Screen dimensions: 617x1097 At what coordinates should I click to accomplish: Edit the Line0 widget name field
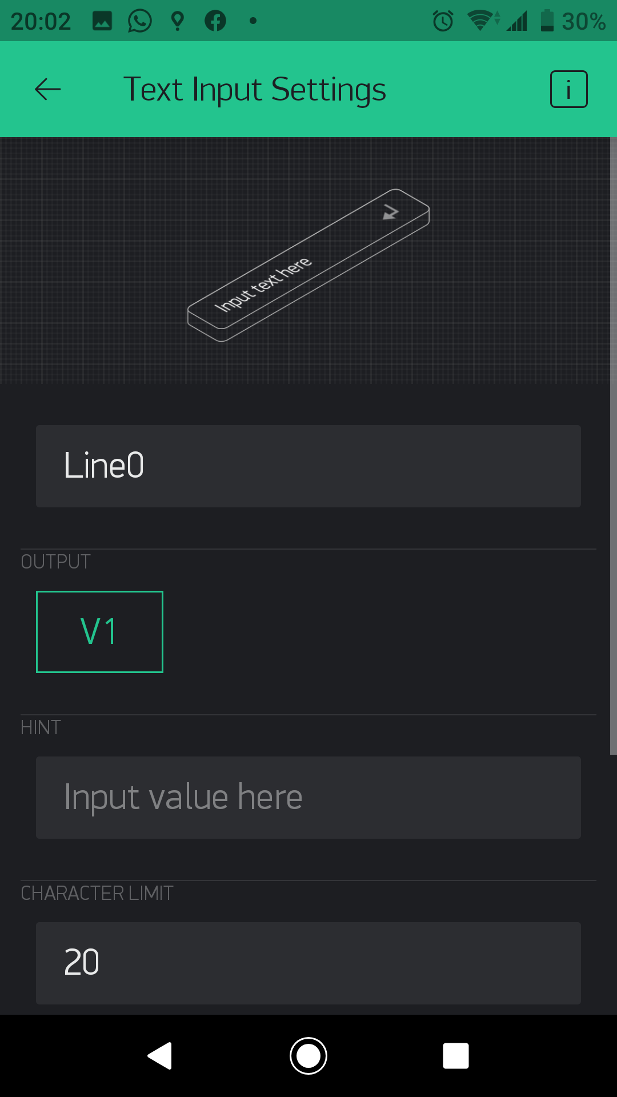click(x=308, y=466)
